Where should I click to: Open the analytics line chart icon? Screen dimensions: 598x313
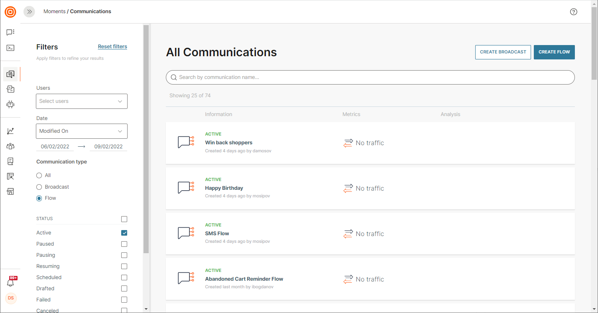click(x=10, y=131)
